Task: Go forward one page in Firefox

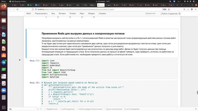Action: click(14, 10)
